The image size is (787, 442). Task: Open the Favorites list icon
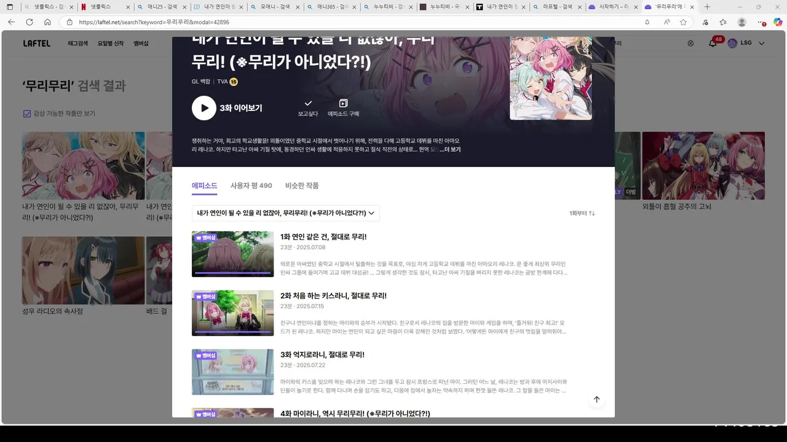tap(723, 21)
